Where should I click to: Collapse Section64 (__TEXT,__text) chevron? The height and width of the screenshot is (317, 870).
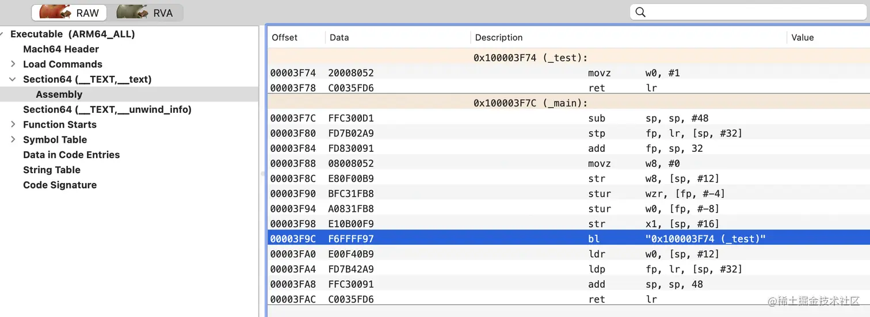pyautogui.click(x=13, y=79)
